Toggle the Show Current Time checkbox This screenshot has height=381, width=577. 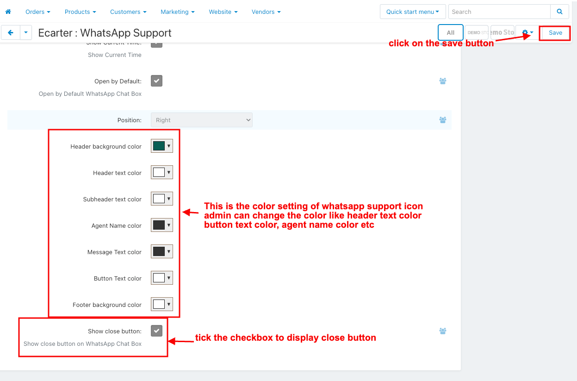[156, 44]
